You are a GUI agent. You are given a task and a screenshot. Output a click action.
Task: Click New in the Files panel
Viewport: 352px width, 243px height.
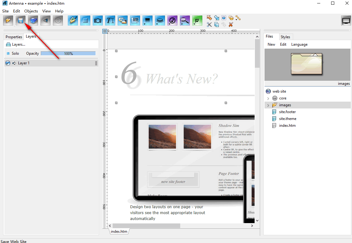[271, 44]
